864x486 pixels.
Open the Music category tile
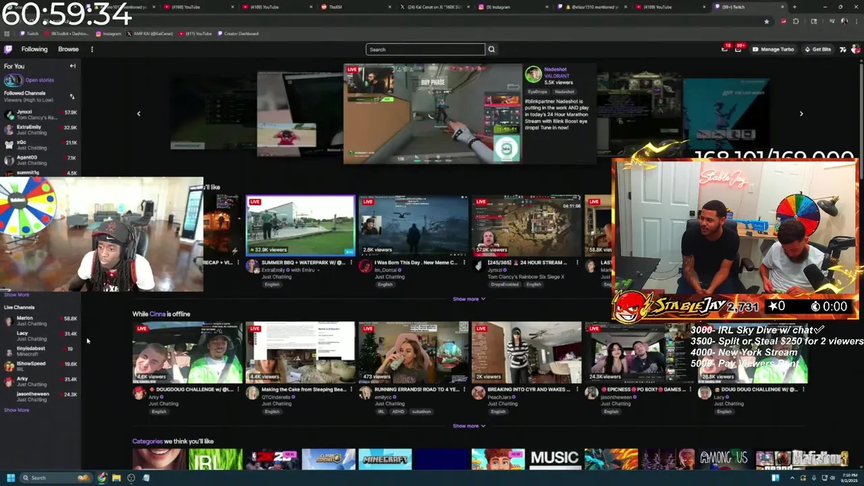click(554, 459)
